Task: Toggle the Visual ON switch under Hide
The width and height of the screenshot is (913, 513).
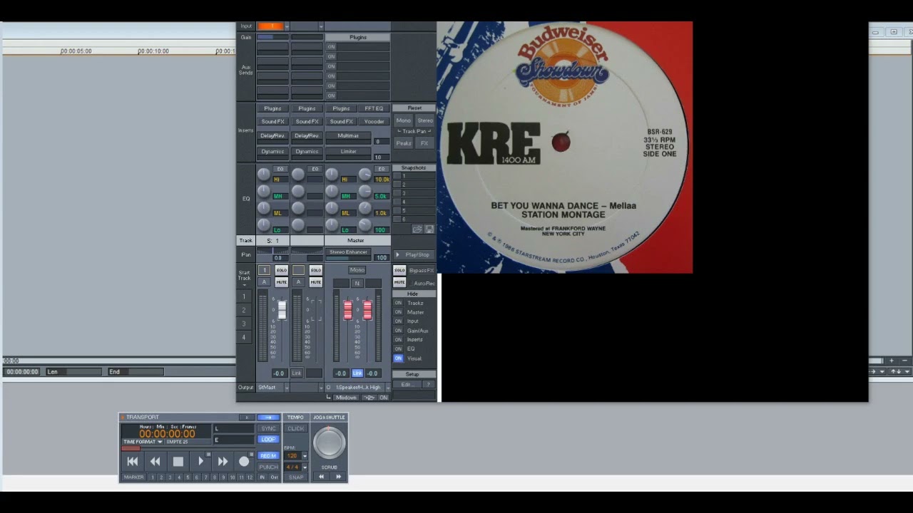Action: (398, 358)
